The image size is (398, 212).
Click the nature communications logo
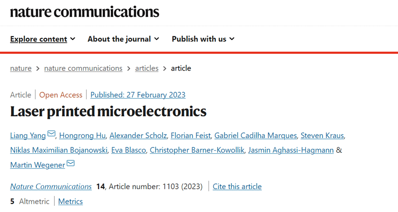coord(85,12)
